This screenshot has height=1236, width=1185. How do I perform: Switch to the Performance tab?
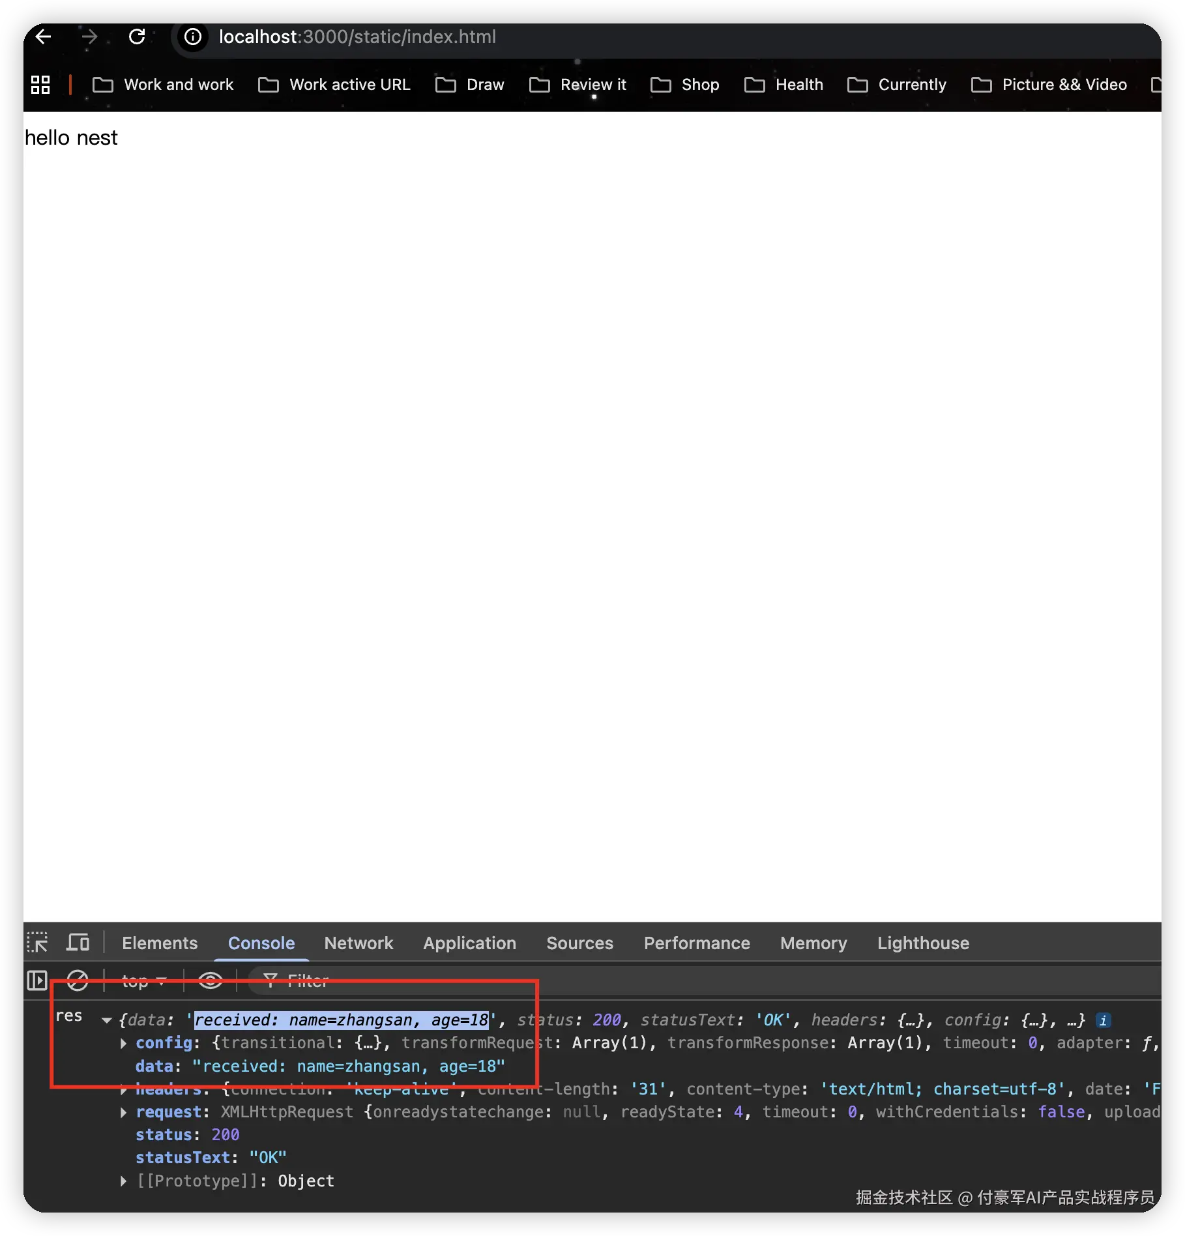pos(697,943)
